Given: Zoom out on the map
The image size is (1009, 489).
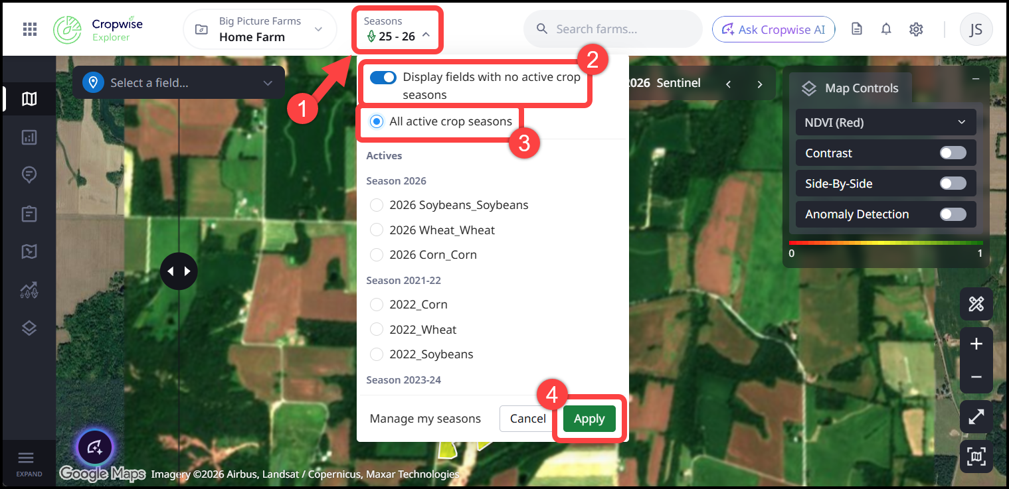Looking at the screenshot, I should [976, 377].
